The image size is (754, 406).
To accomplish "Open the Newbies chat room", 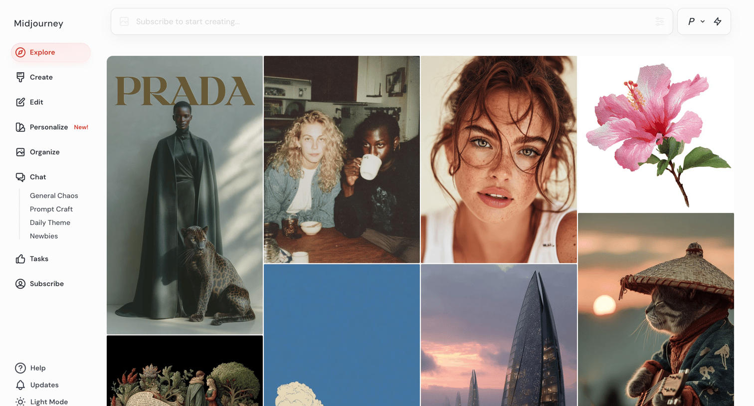I will 44,236.
